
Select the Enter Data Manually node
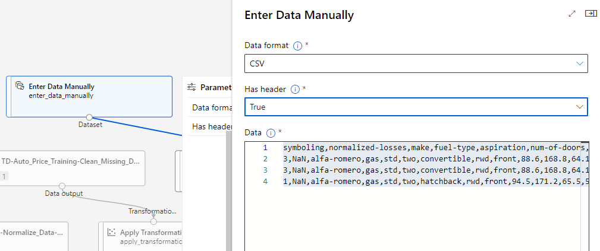89,96
